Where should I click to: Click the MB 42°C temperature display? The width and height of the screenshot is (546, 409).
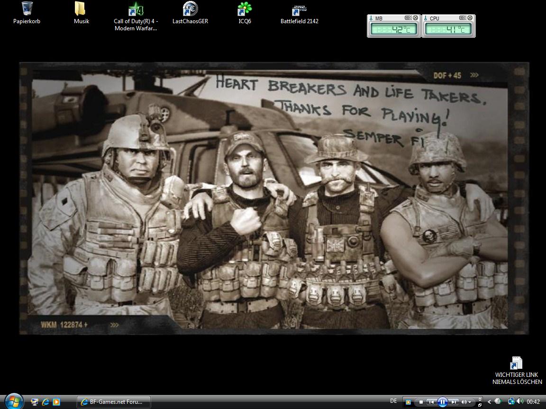click(394, 29)
